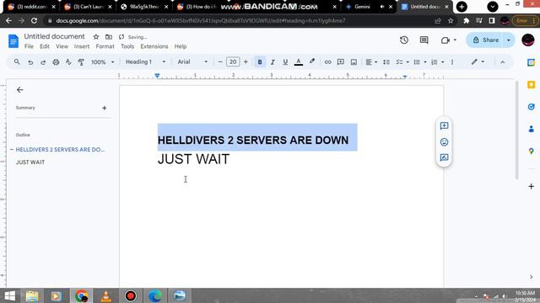Open the Format menu

105,46
